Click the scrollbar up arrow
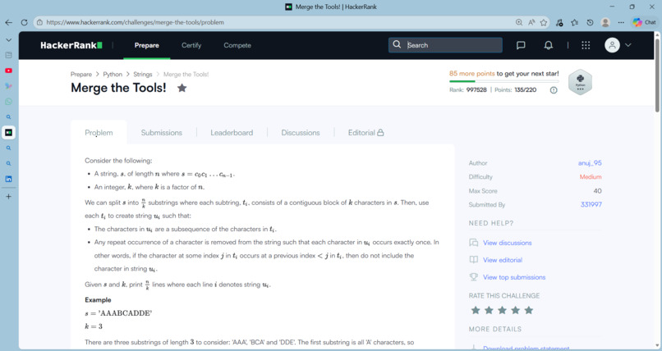662x351 pixels. [x=657, y=35]
